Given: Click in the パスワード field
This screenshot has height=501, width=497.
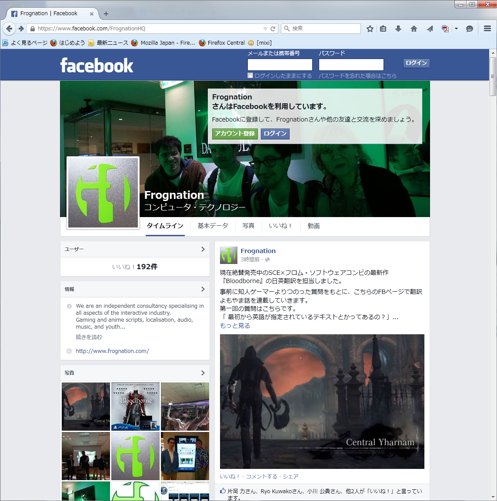Looking at the screenshot, I should click(x=351, y=65).
